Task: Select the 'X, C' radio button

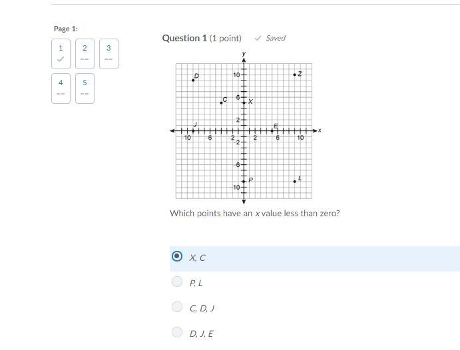Action: [x=176, y=256]
